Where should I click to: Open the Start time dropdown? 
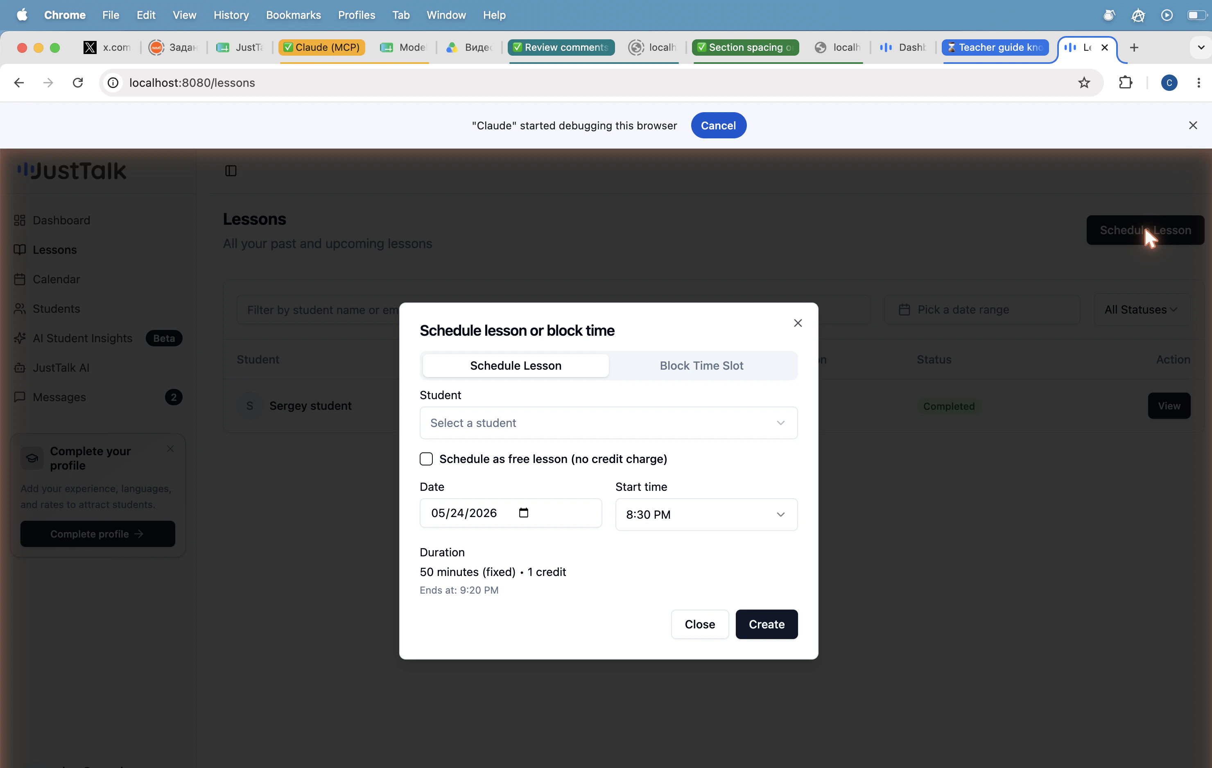point(706,514)
